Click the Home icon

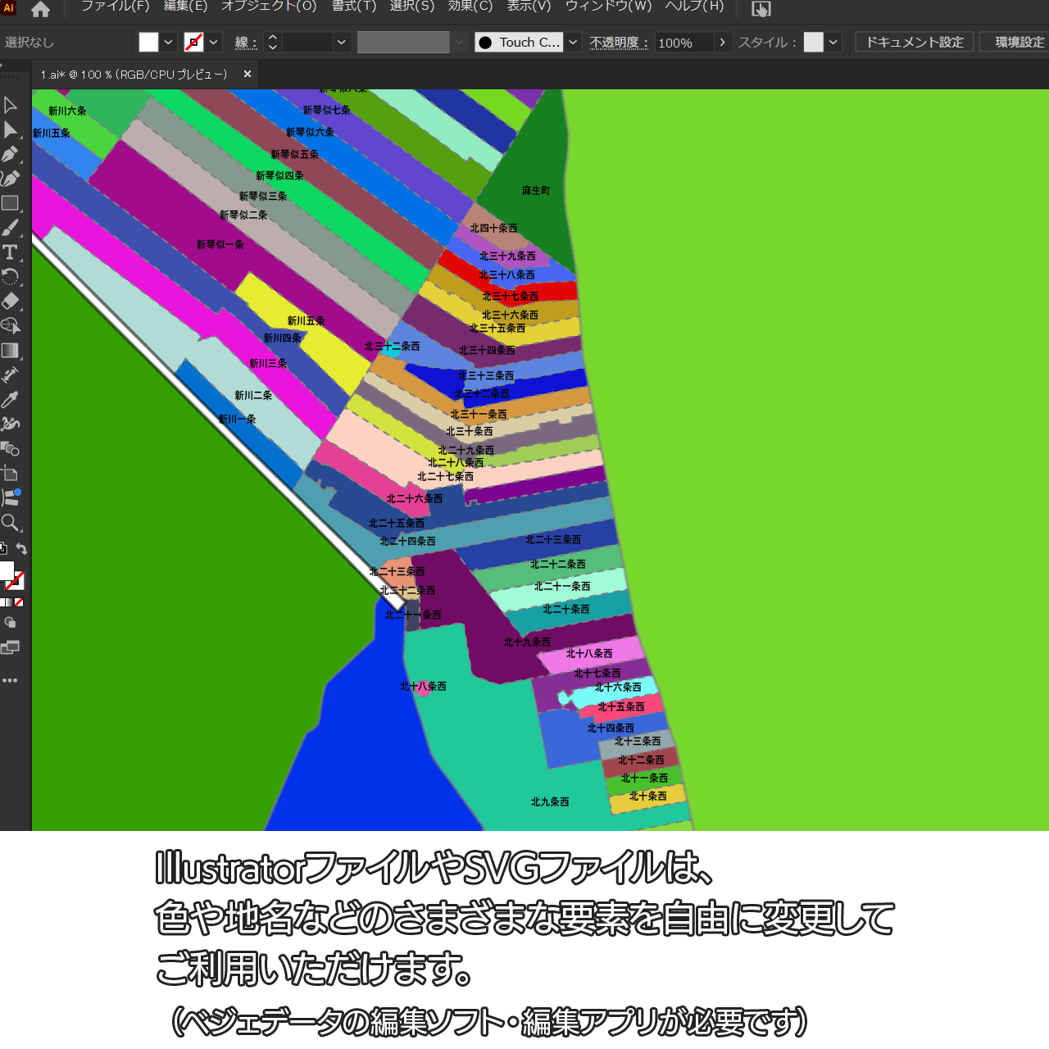click(x=40, y=10)
